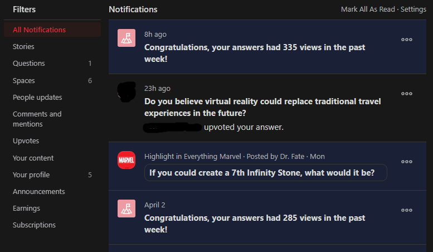Viewport: 433px width, 252px height.
Task: Open more options for Everything Marvel highlight
Action: (407, 162)
